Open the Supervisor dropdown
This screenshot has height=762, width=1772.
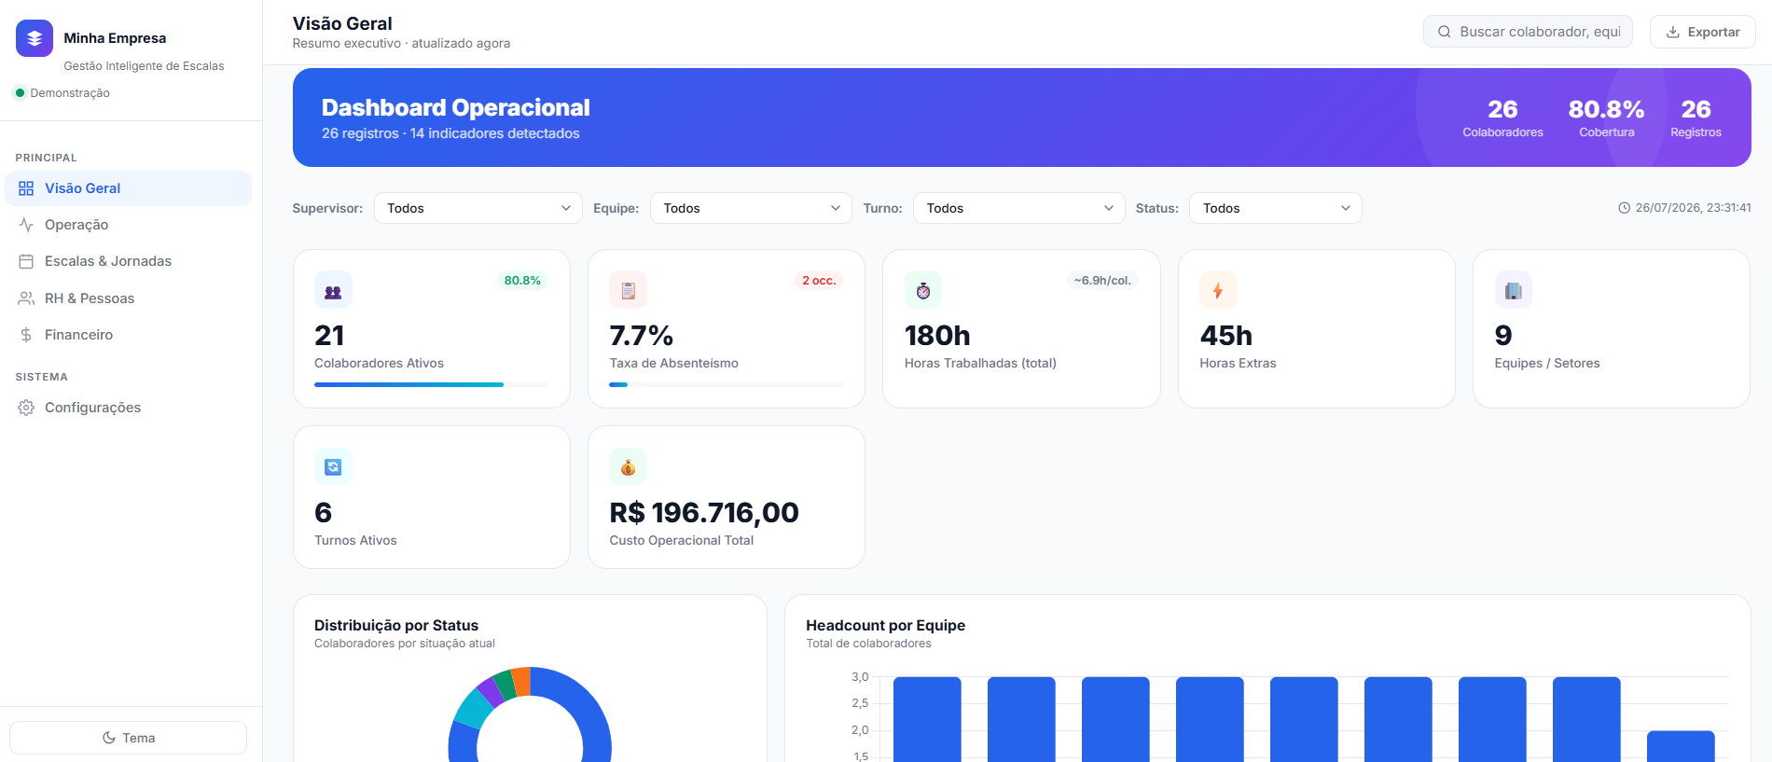point(478,208)
